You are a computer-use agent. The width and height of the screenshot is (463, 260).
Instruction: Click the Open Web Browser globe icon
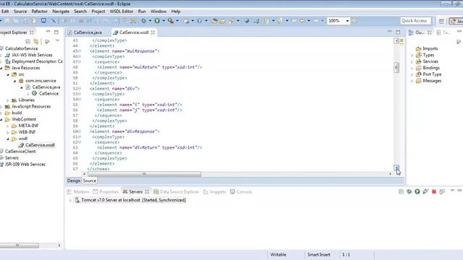pos(247,21)
